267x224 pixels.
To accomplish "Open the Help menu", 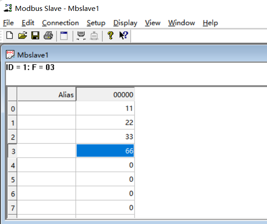I will click(210, 23).
